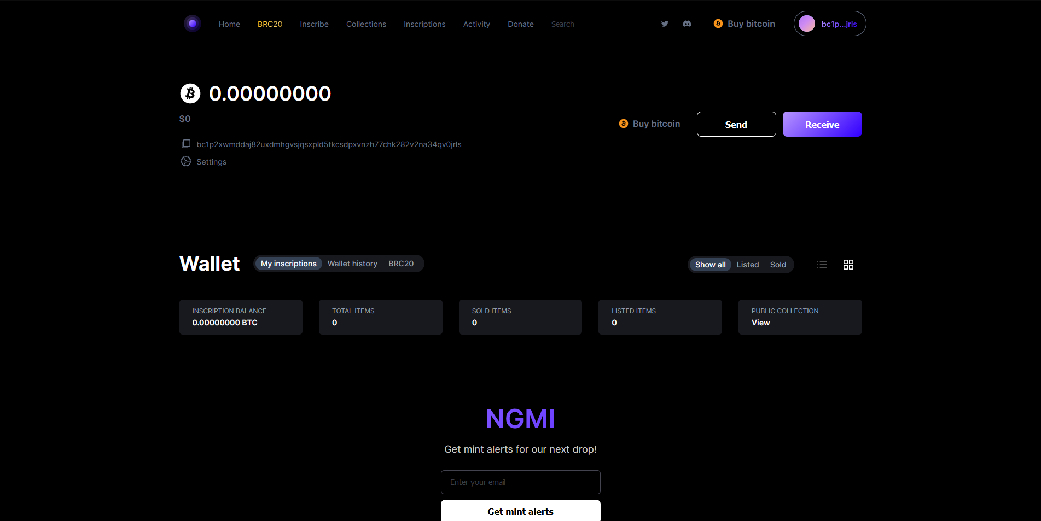Open the Twitter link icon
Screen dimensions: 1041x521
(x=665, y=24)
